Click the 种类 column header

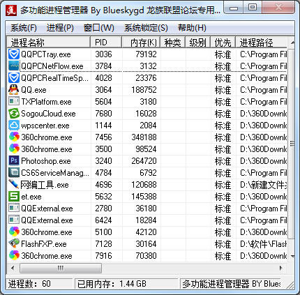(173, 43)
